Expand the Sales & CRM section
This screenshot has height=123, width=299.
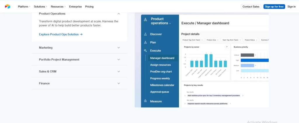119,72
